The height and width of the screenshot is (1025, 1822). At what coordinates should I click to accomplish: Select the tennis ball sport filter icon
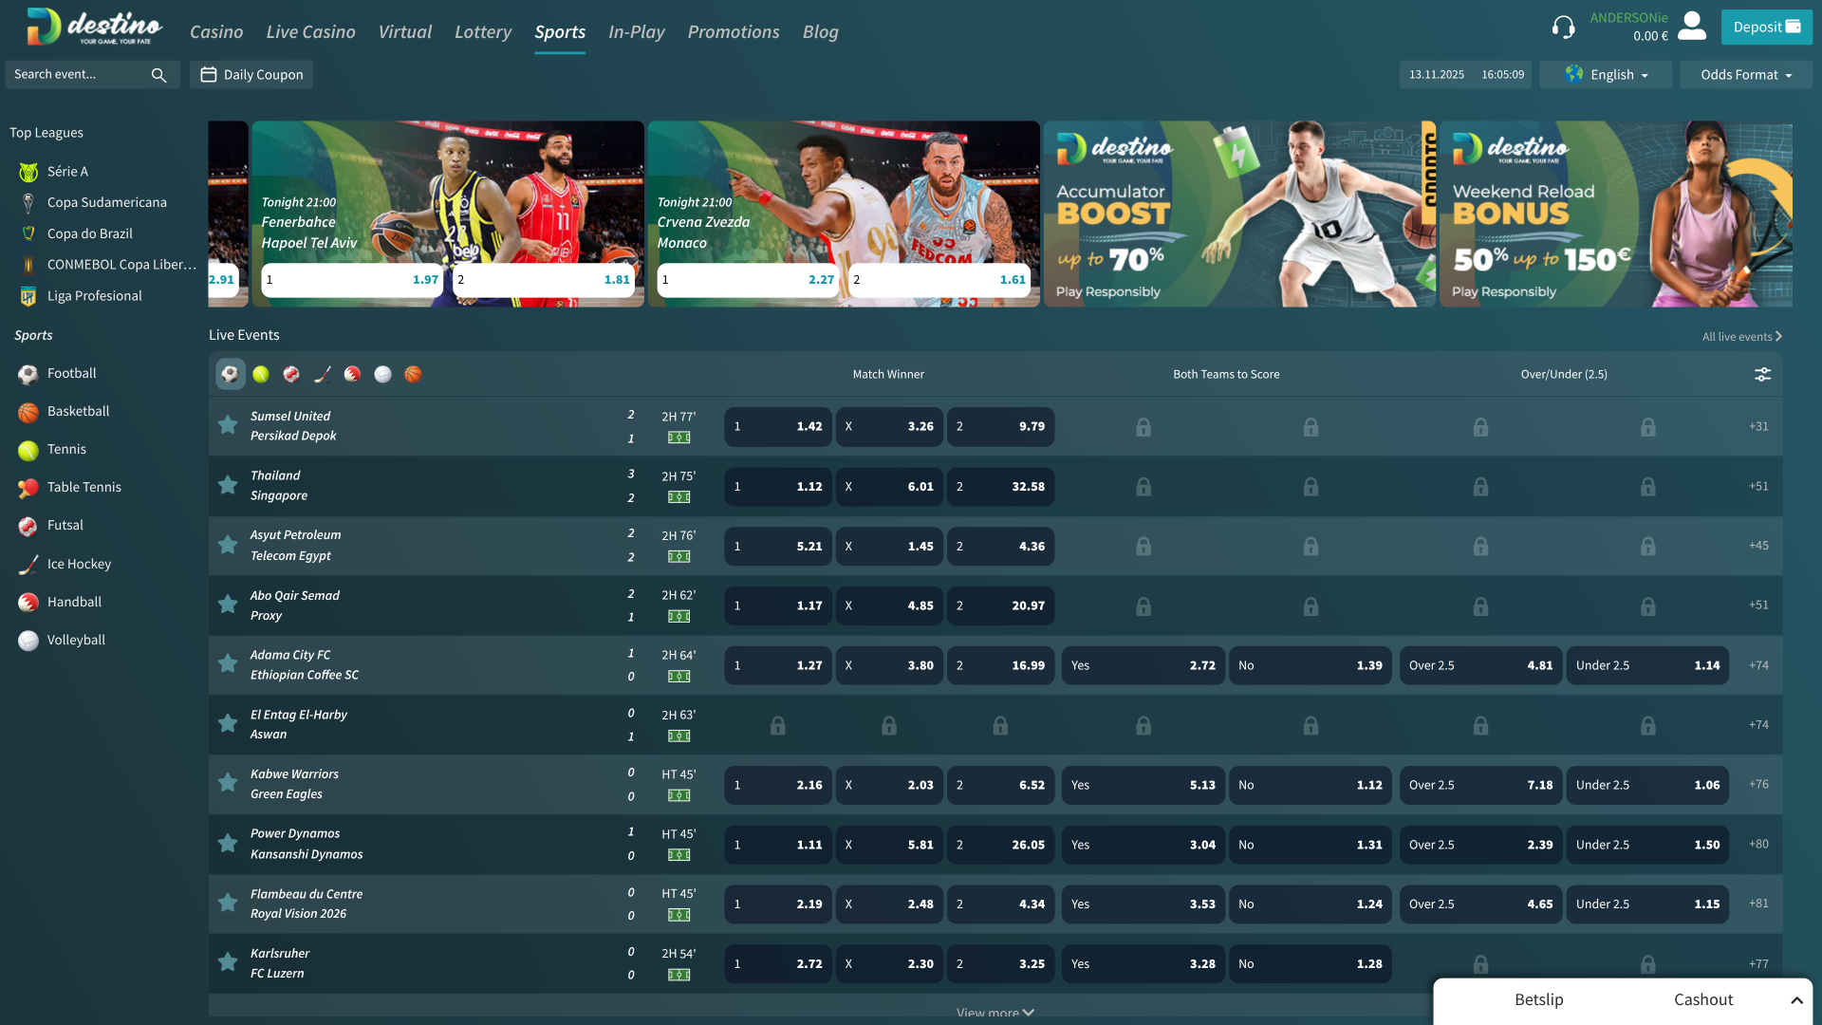pyautogui.click(x=261, y=374)
